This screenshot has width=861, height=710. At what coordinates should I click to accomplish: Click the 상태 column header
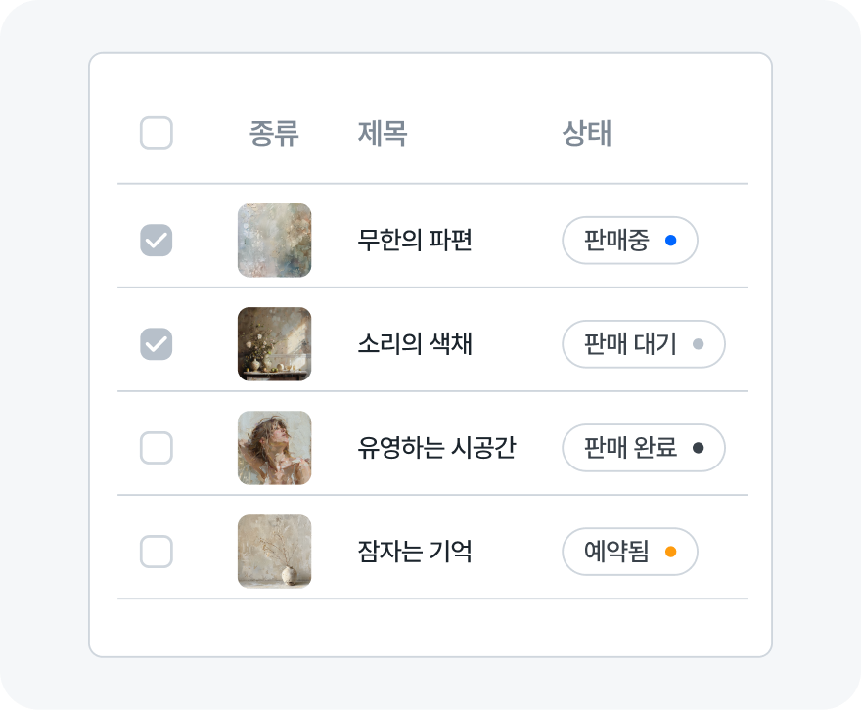pos(587,133)
